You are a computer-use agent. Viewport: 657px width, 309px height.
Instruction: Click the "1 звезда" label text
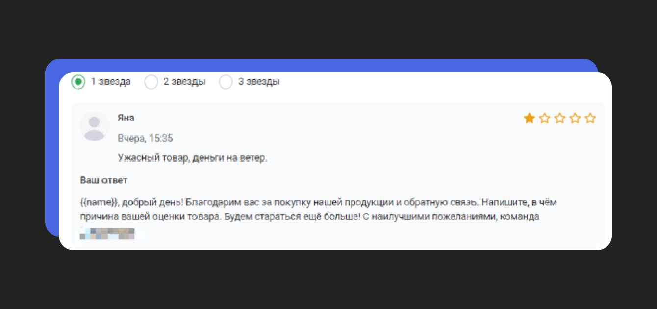pos(111,82)
